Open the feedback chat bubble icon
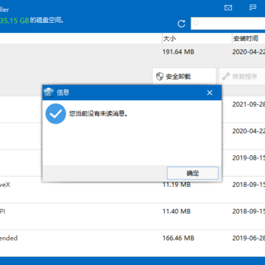265x265 pixels. pos(252,7)
